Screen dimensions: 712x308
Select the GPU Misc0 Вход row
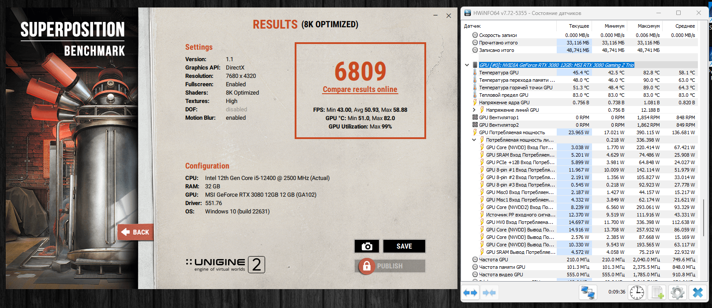(x=579, y=192)
